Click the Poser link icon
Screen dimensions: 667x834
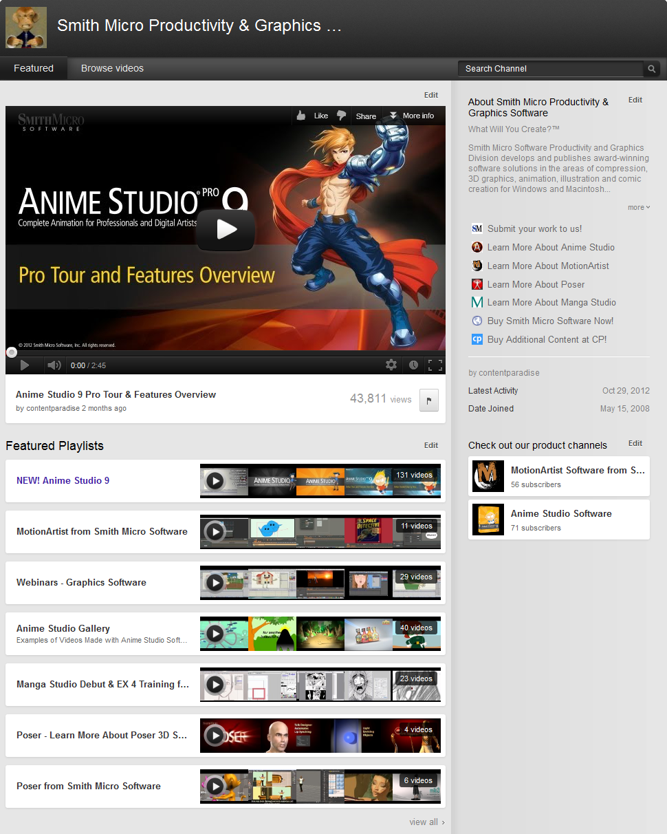tap(477, 284)
